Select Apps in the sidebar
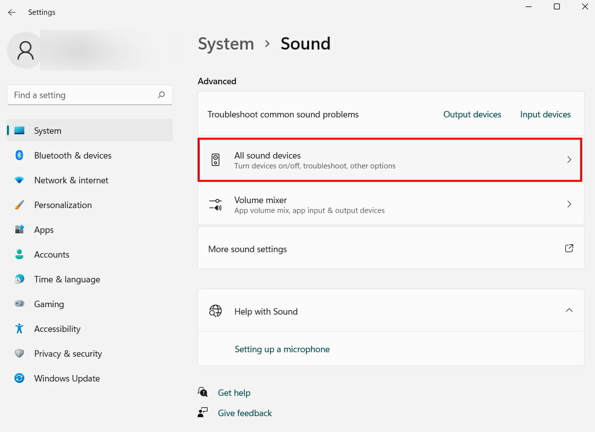The height and width of the screenshot is (432, 595). point(90,230)
